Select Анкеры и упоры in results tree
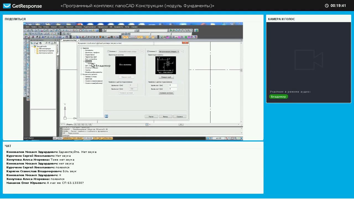354x199 pixels. click(x=91, y=77)
